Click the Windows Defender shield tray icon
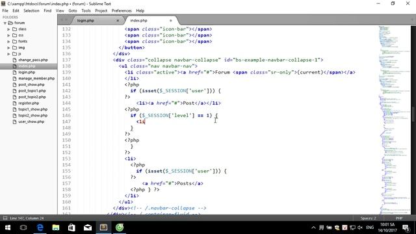Image resolution: width=416 pixels, height=234 pixels. tap(337, 227)
